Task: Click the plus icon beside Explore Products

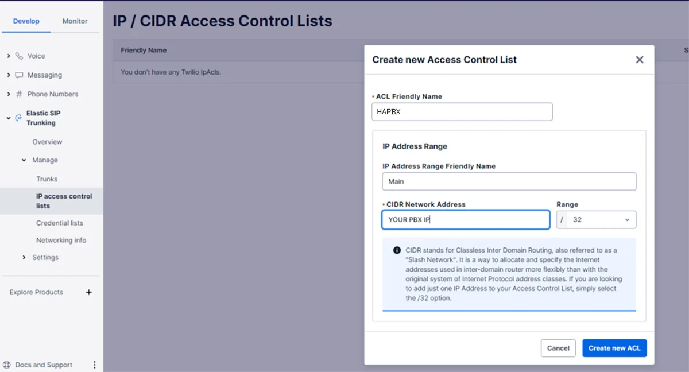Action: point(89,292)
